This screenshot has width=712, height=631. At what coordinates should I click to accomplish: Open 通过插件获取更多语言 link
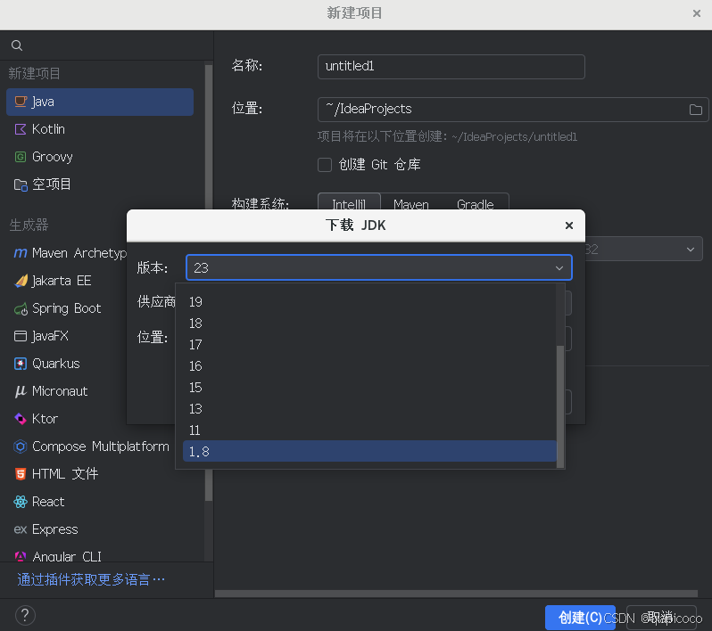point(91,579)
